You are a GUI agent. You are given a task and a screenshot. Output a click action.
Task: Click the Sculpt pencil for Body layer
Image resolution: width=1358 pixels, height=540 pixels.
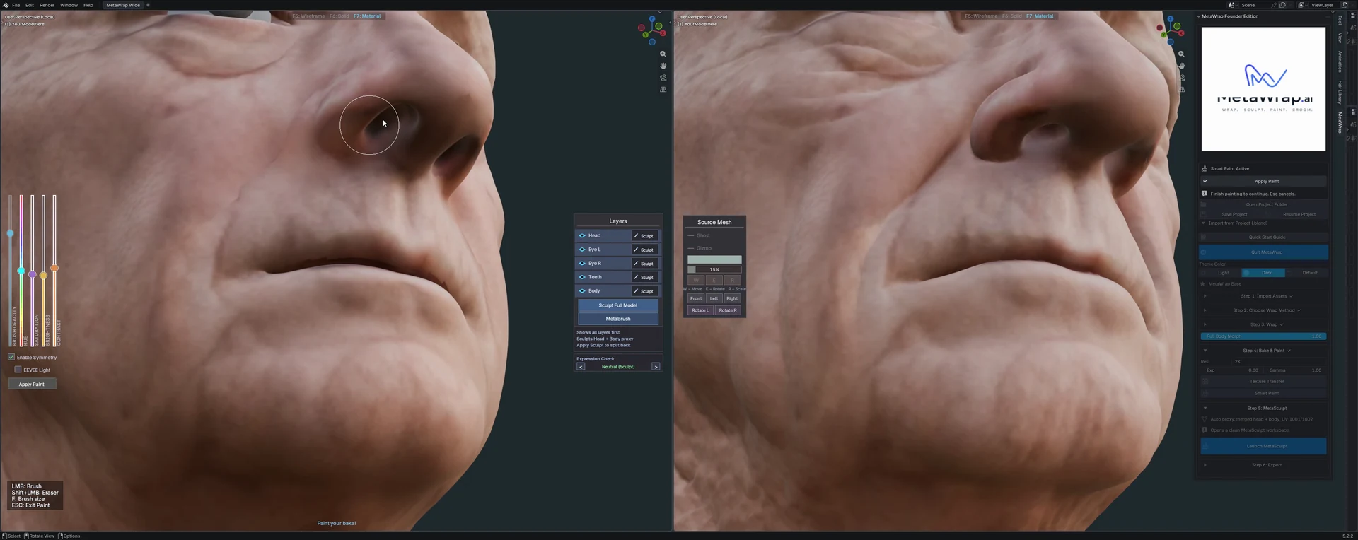[x=644, y=291]
